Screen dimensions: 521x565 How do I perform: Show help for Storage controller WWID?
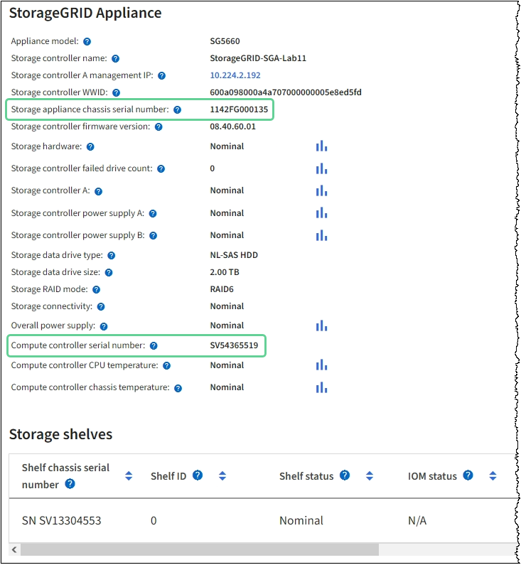pos(116,92)
